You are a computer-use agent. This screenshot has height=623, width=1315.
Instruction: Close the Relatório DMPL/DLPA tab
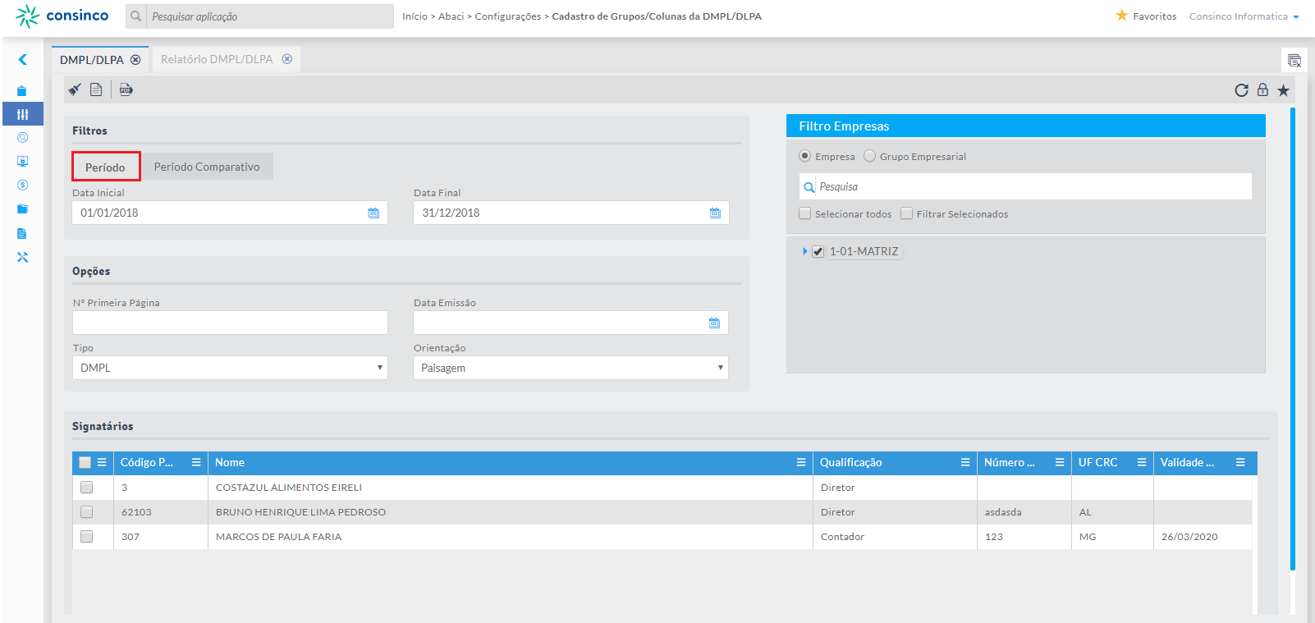click(x=287, y=59)
